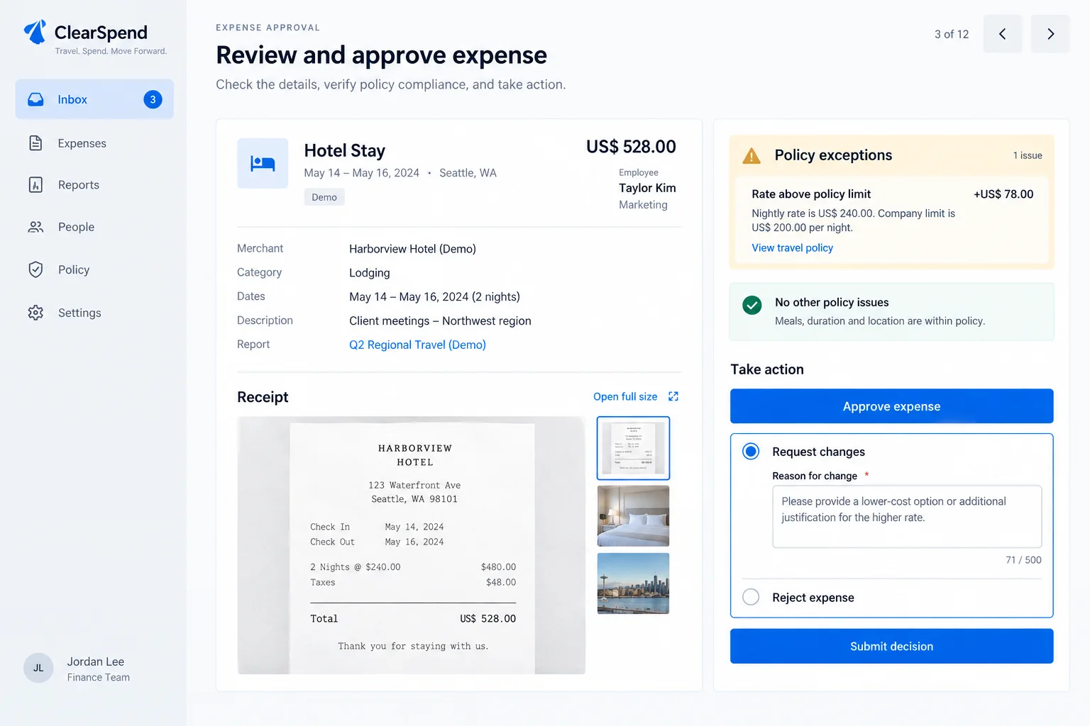Click the +US$ 78.00 overage amount

[x=1003, y=194]
